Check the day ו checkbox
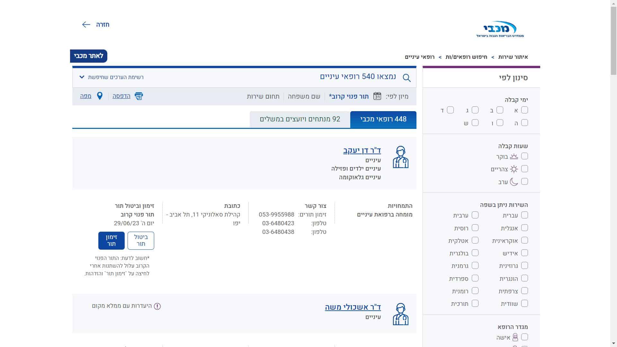 (500, 122)
